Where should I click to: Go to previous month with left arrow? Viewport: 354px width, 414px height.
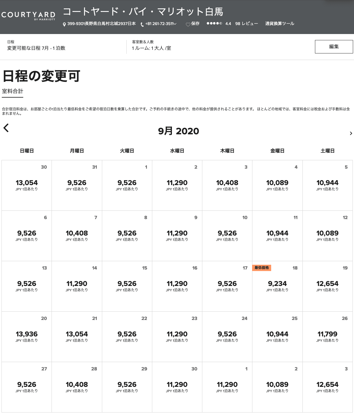(6, 128)
